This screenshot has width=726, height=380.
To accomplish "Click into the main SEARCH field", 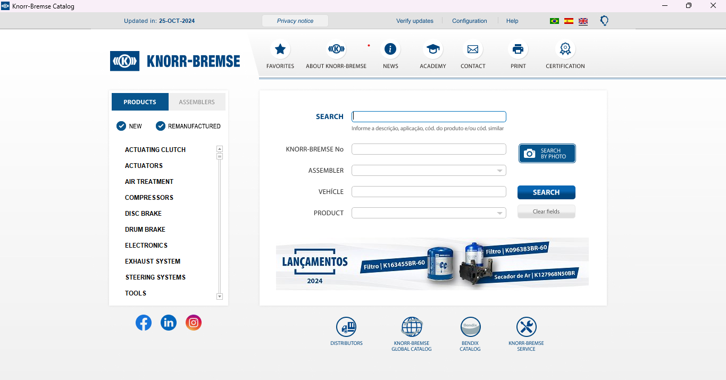I will pyautogui.click(x=429, y=116).
